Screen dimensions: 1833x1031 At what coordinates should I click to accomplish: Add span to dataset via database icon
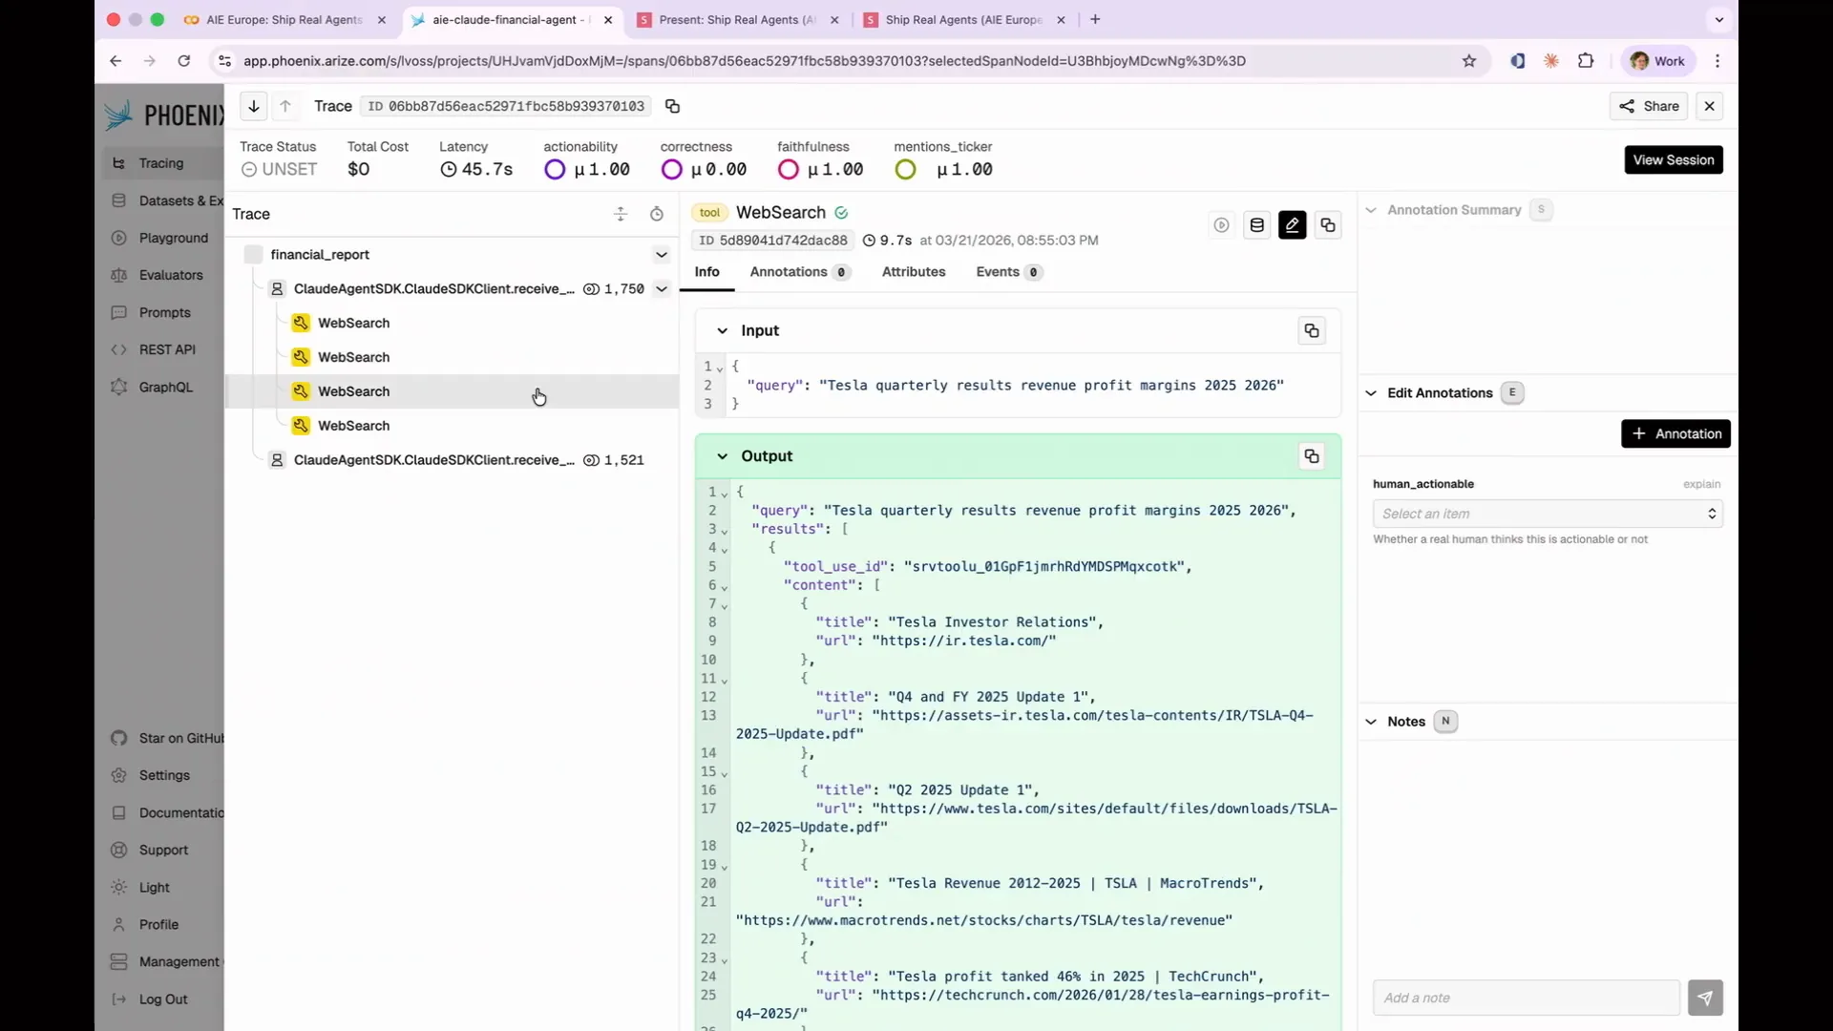click(x=1257, y=225)
